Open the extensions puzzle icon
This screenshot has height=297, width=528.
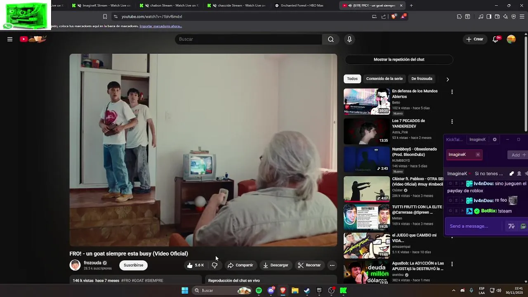point(459,16)
